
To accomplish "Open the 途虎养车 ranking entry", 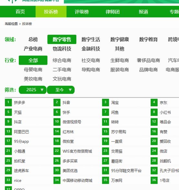I will [x=21, y=171].
